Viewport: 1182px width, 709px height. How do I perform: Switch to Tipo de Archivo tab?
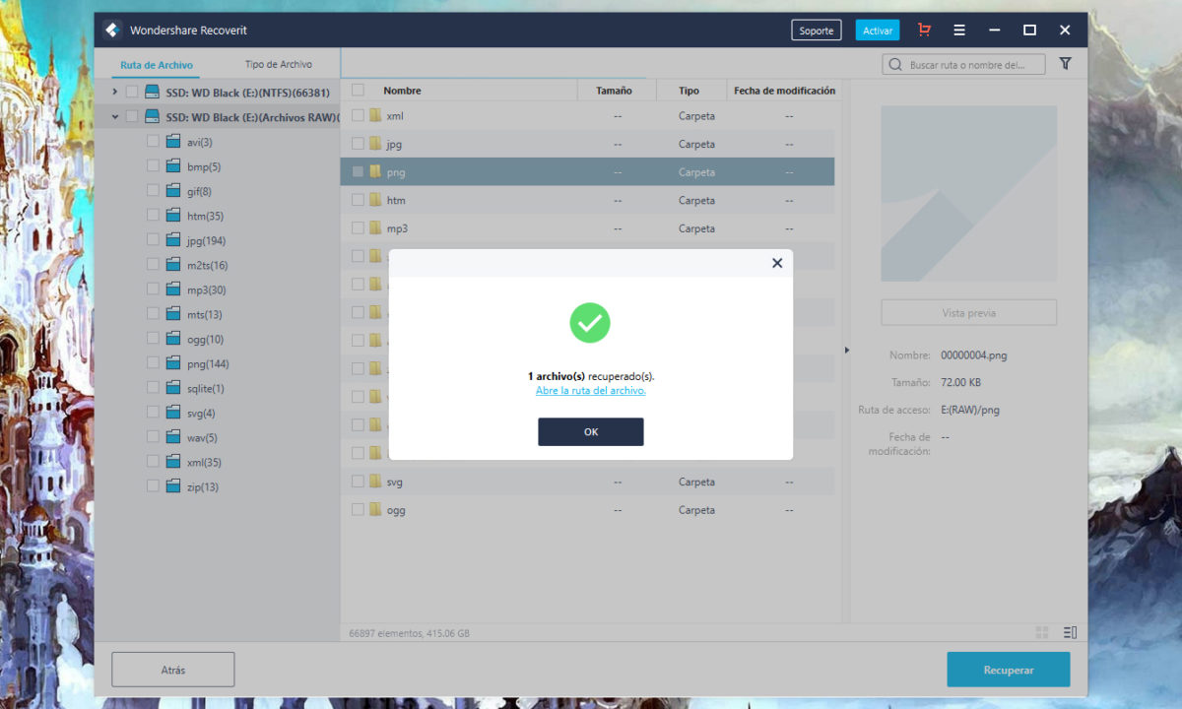click(278, 65)
